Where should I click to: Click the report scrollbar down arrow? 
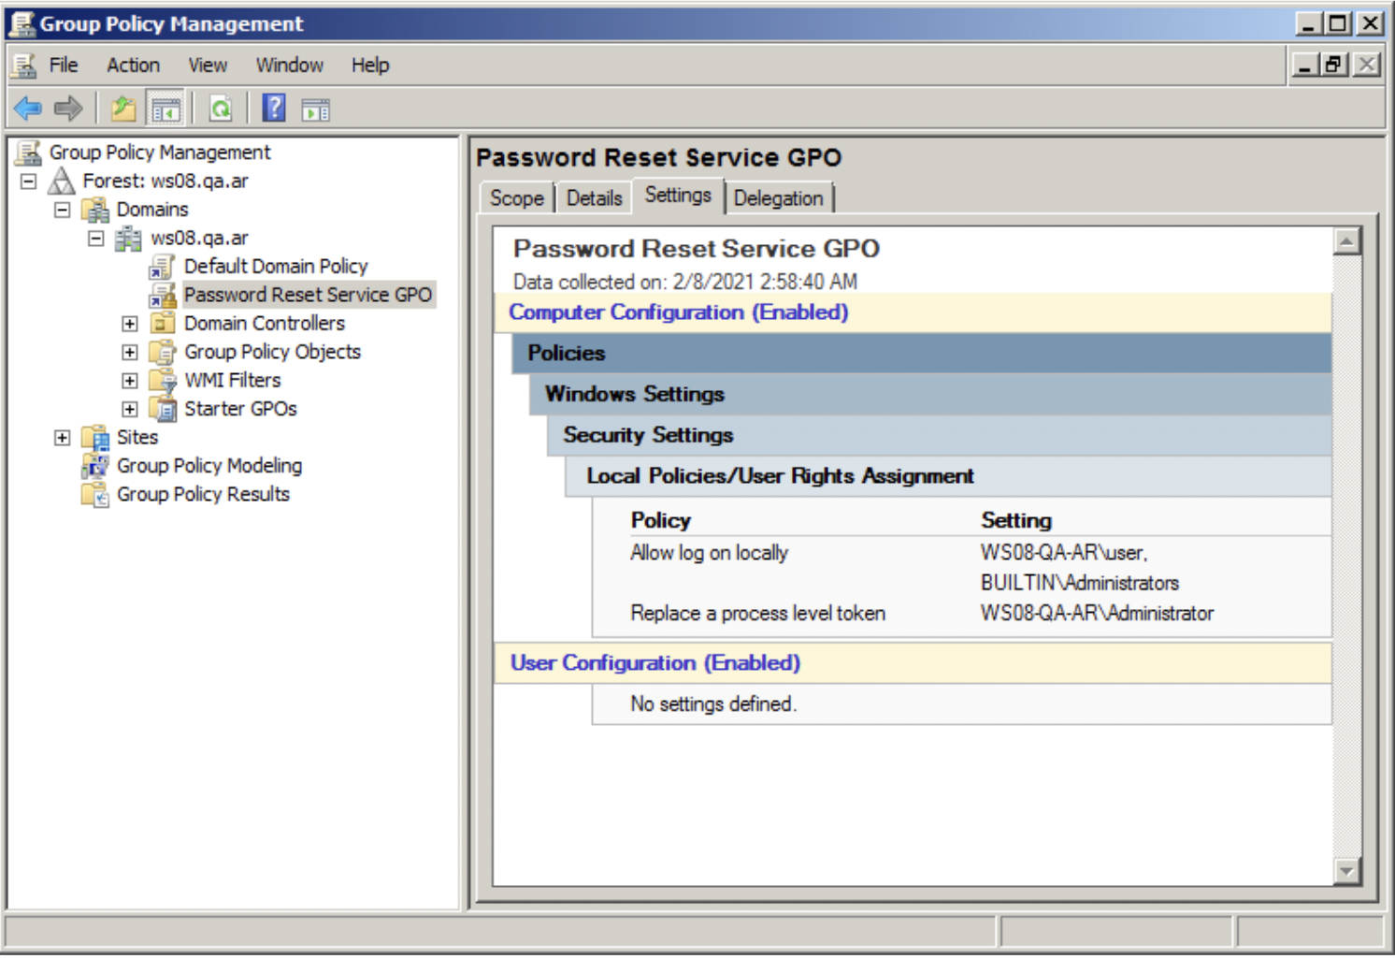click(1346, 870)
